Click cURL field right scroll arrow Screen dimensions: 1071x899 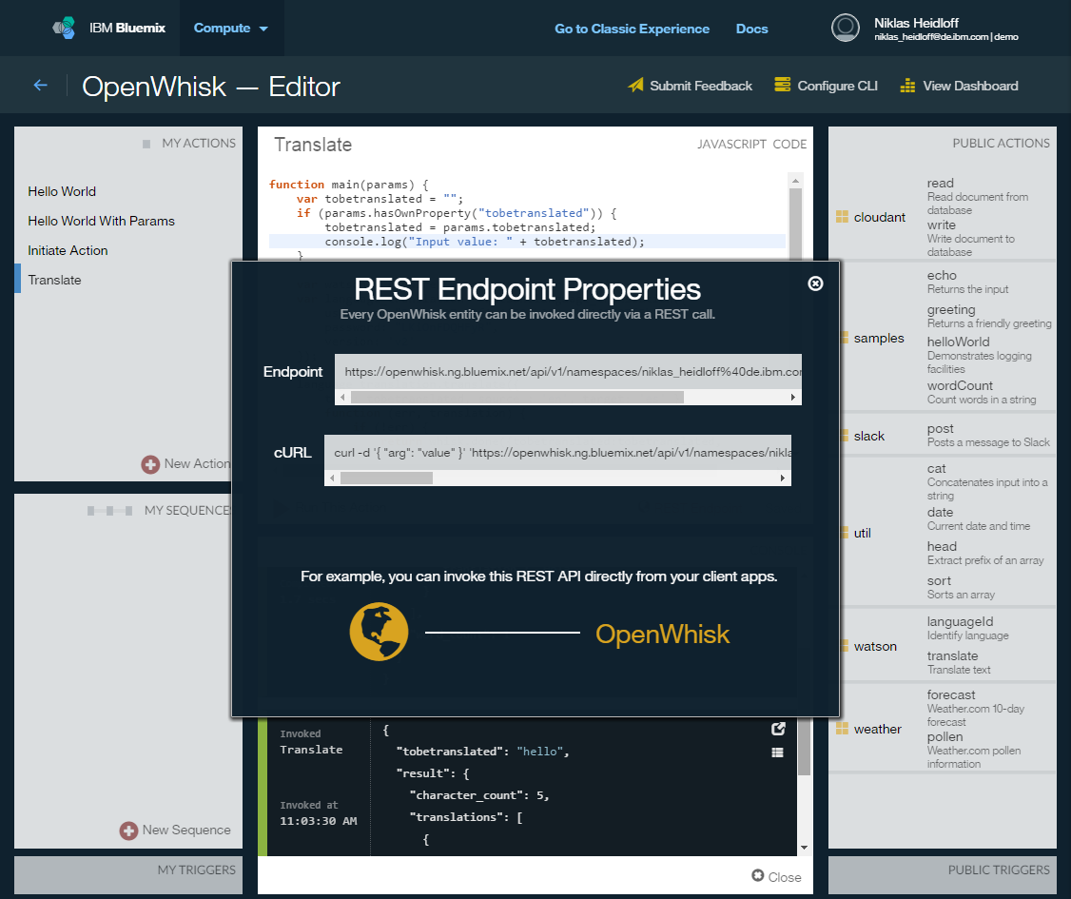(x=783, y=479)
